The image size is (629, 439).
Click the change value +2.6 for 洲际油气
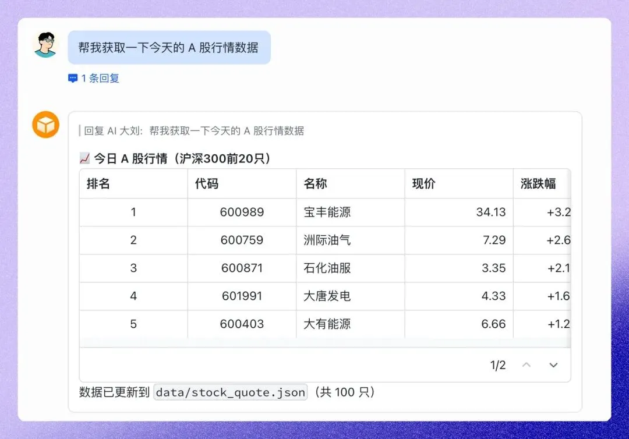(x=559, y=240)
